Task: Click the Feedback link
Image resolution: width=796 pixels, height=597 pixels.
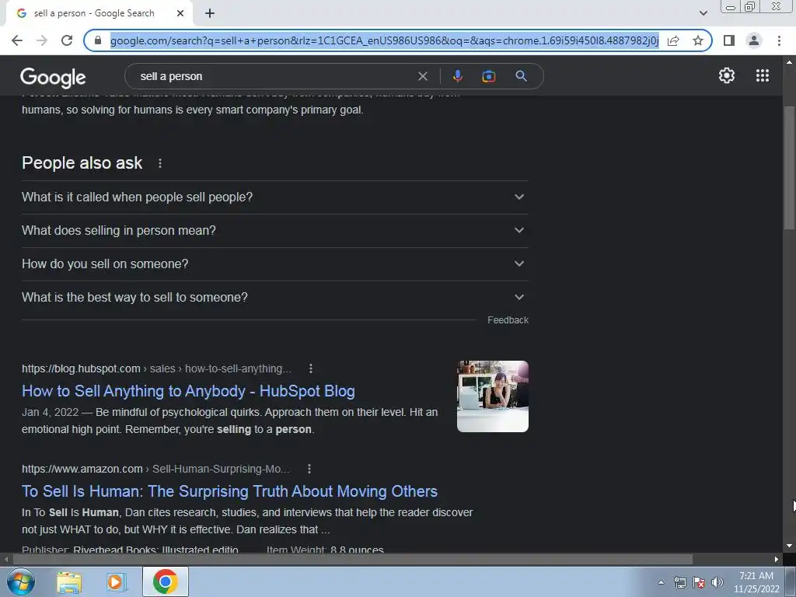Action: [x=508, y=319]
